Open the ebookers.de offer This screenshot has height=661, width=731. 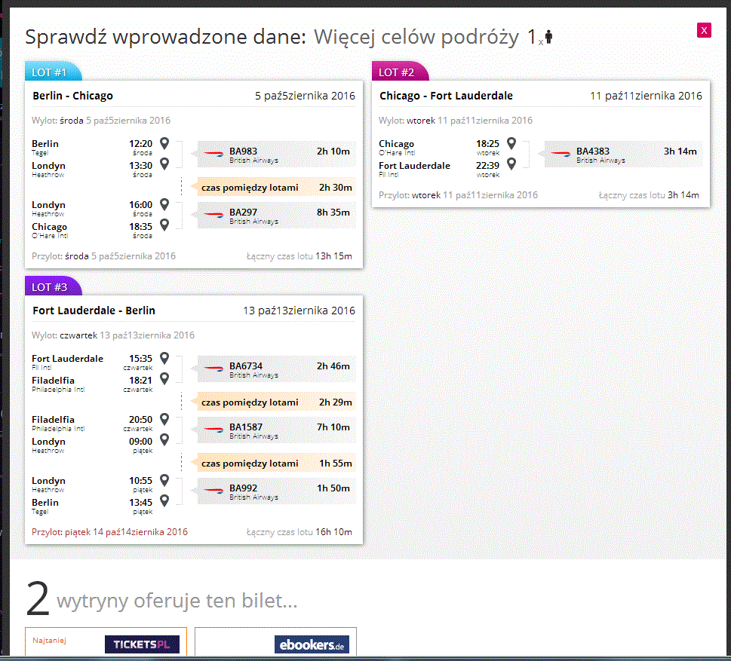click(275, 642)
